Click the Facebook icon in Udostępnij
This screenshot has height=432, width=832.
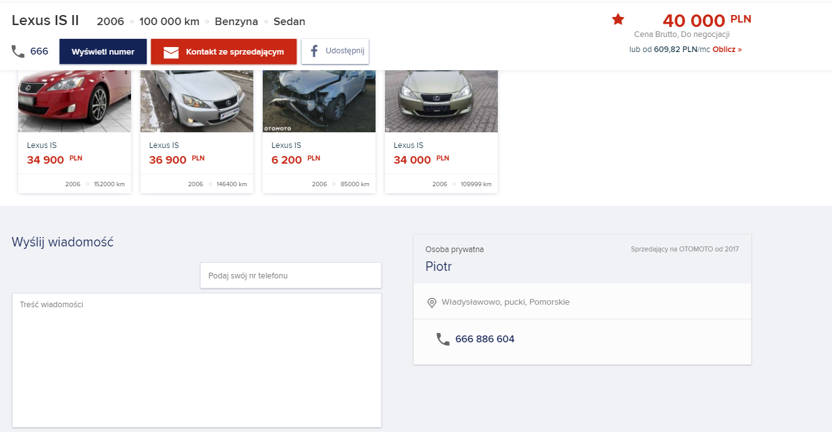point(314,51)
